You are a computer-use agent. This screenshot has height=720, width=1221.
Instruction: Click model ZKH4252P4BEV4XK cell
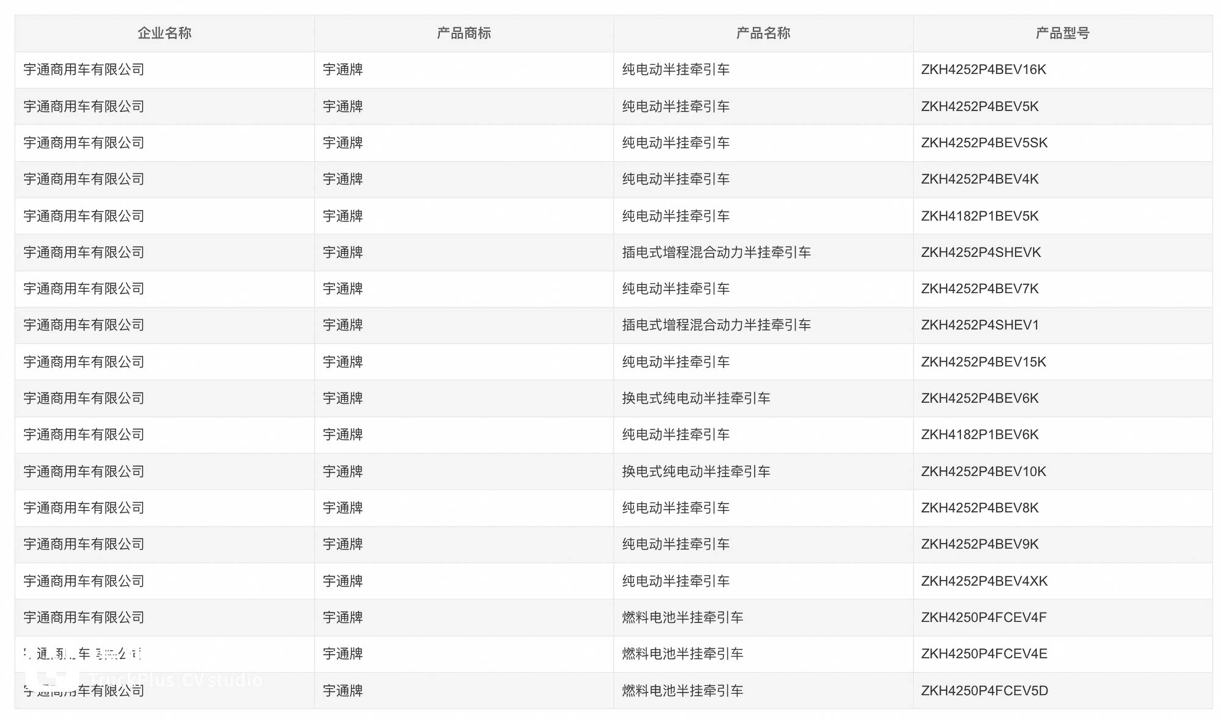tap(984, 581)
